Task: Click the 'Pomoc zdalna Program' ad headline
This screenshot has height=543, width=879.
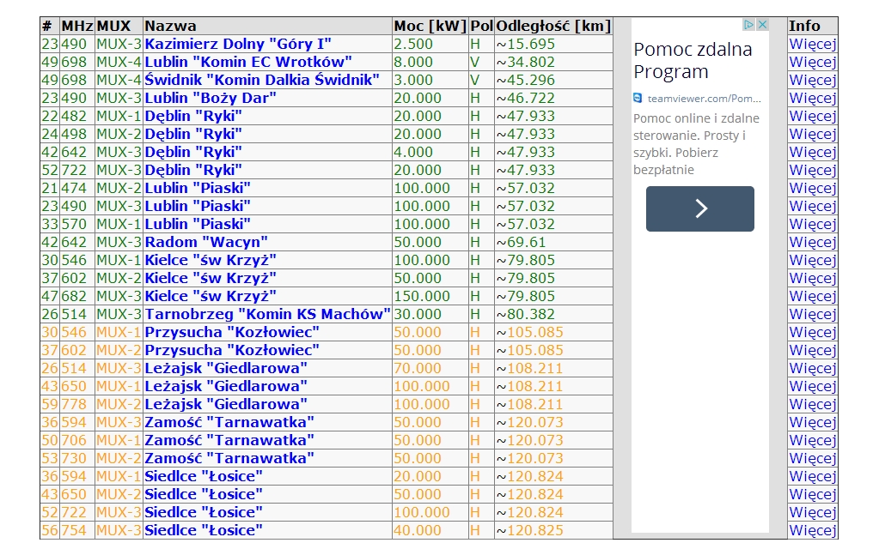Action: [693, 60]
